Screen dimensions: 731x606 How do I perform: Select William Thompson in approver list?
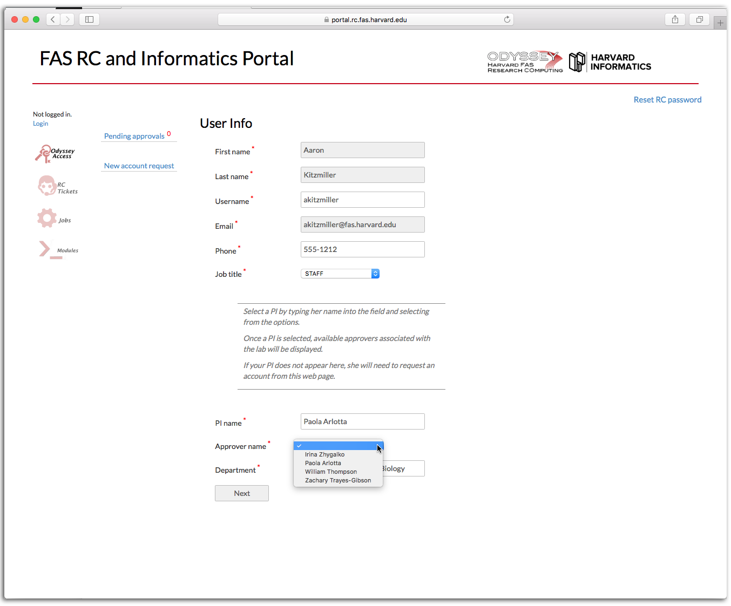[x=330, y=472]
